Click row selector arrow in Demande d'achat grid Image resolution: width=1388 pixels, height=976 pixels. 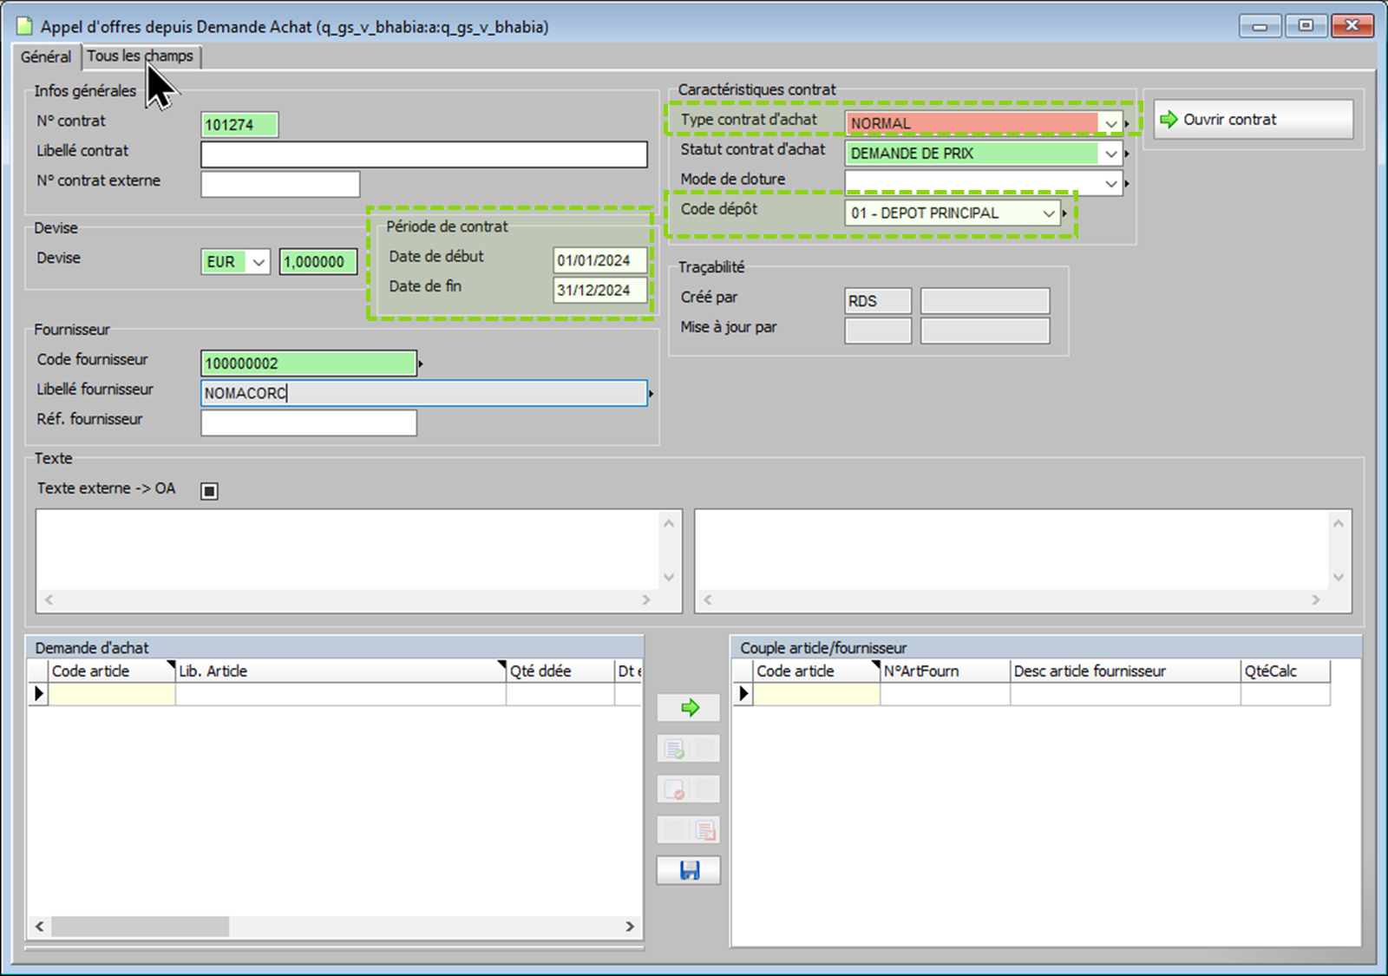[38, 694]
